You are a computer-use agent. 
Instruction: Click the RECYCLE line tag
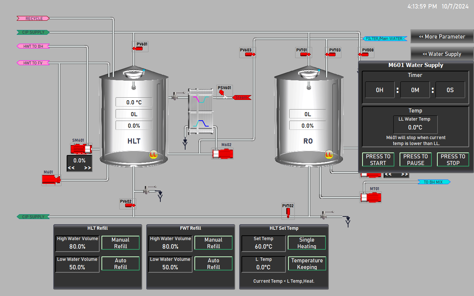pyautogui.click(x=33, y=18)
